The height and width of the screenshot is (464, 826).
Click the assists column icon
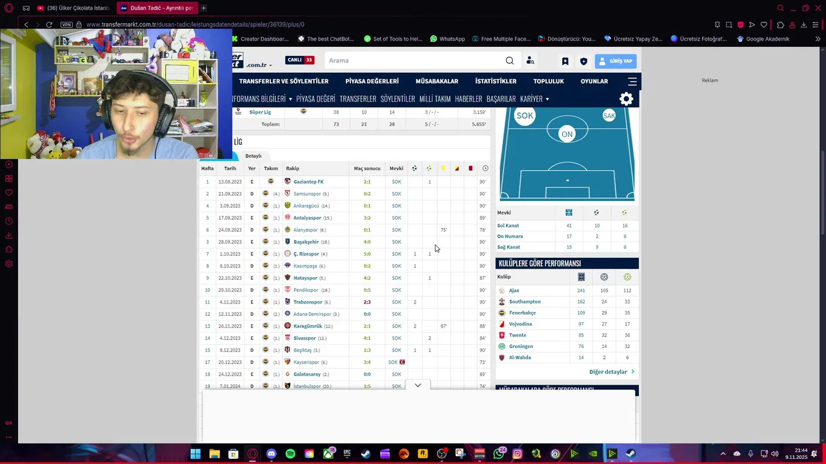click(429, 168)
